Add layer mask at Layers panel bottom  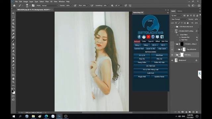tap(183, 112)
